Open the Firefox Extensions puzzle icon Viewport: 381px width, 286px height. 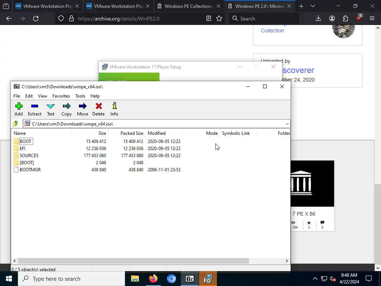pos(345,19)
